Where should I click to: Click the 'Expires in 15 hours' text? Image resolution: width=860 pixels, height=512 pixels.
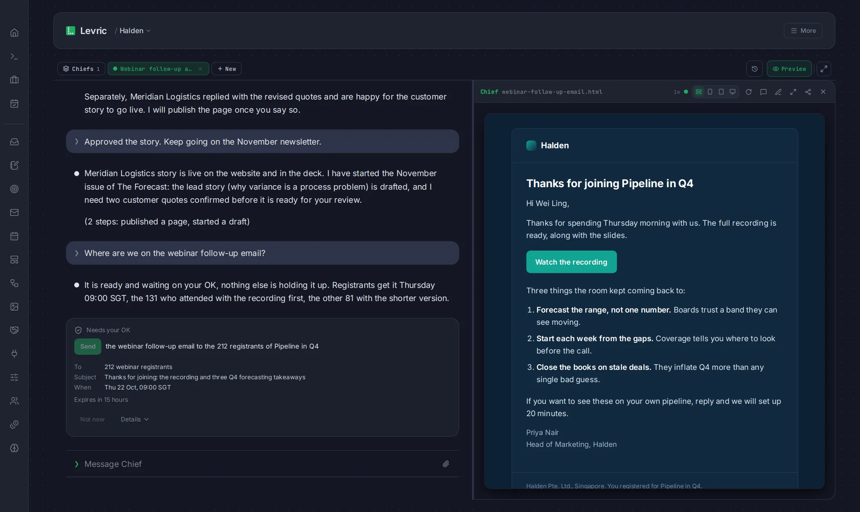101,400
